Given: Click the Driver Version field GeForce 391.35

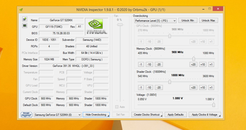Looking at the screenshot, I should [74, 66].
